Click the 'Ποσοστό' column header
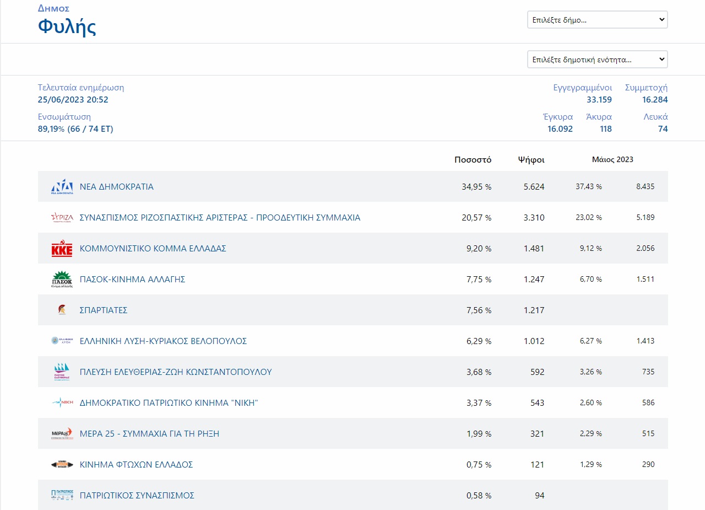The image size is (705, 510). coord(473,160)
